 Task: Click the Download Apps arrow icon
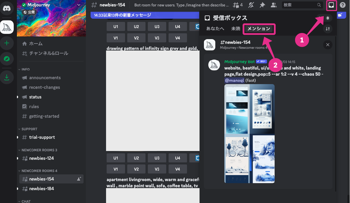7,77
